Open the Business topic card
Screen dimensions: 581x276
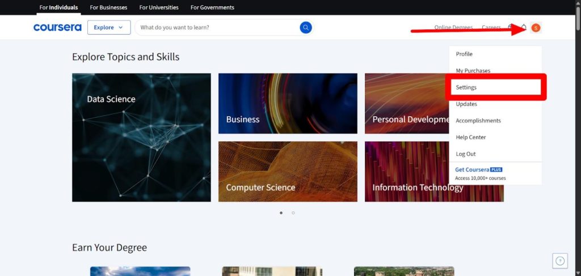point(288,103)
